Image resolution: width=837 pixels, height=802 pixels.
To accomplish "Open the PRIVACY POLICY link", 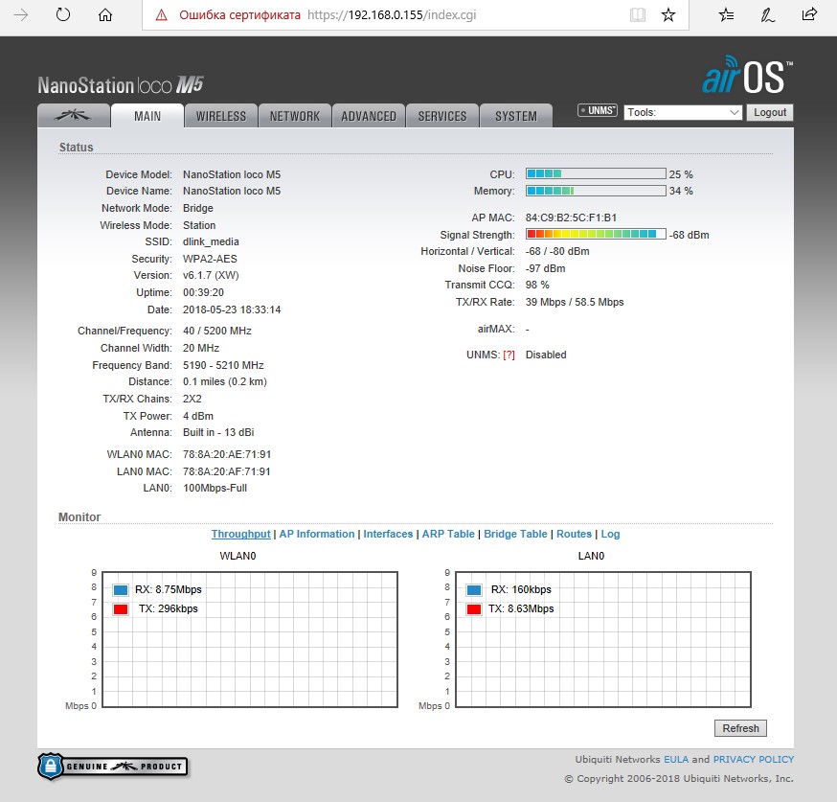I will pos(753,759).
